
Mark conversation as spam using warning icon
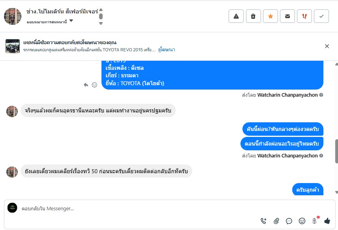[236, 16]
